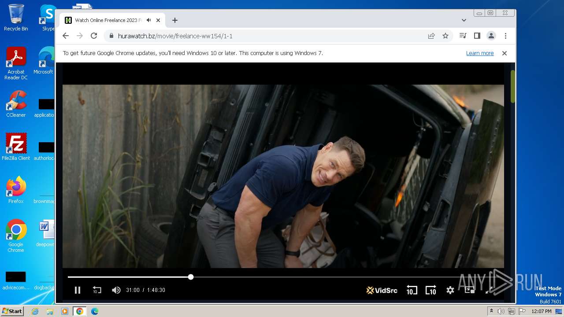Open Skype desktop shortcut
This screenshot has width=564, height=317.
[x=48, y=18]
